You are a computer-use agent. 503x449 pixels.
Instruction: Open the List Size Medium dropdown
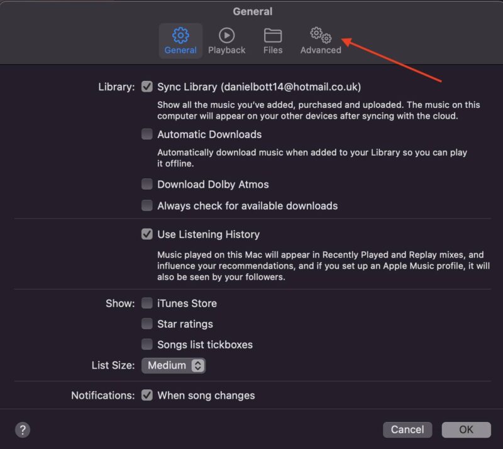click(x=174, y=365)
